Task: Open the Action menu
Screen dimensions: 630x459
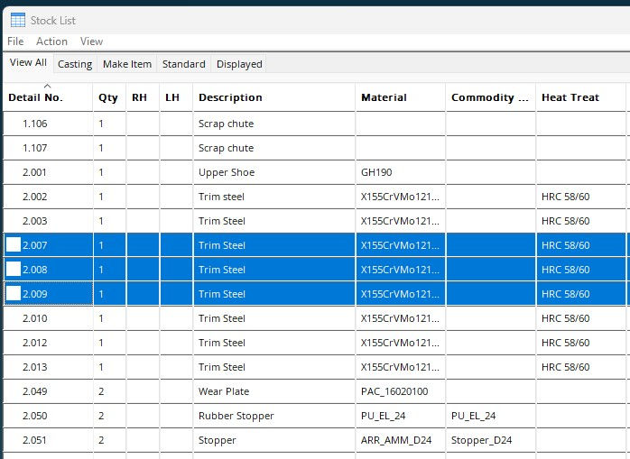Action: pos(51,41)
